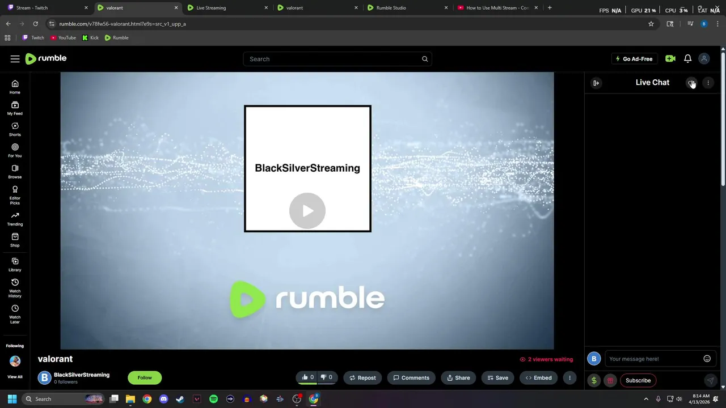Click the Share button
This screenshot has width=726, height=408.
[x=458, y=378]
